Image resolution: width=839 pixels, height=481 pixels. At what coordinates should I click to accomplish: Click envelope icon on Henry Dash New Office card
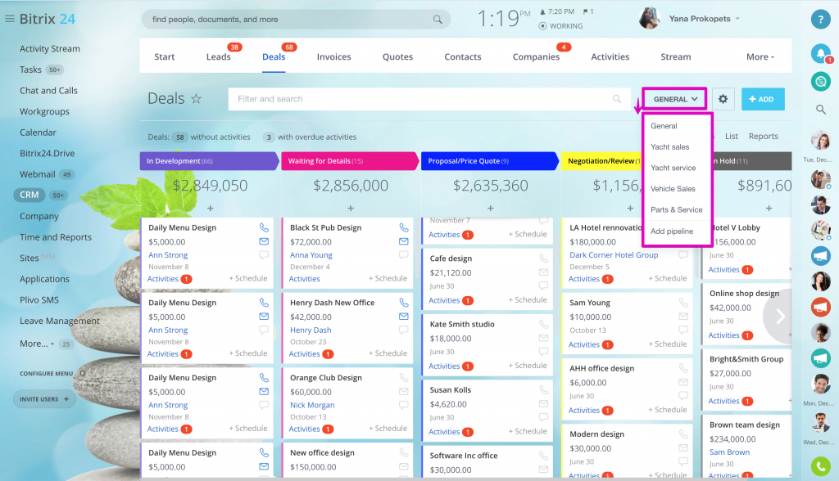point(404,316)
